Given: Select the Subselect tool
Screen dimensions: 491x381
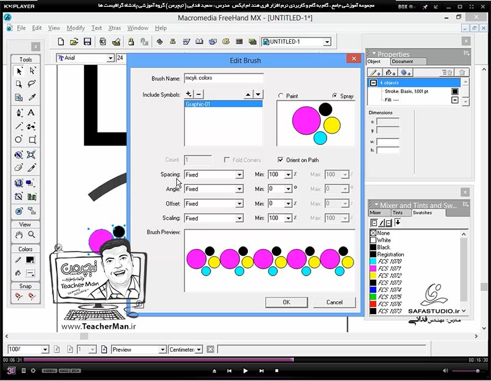Looking at the screenshot, I should 32,71.
